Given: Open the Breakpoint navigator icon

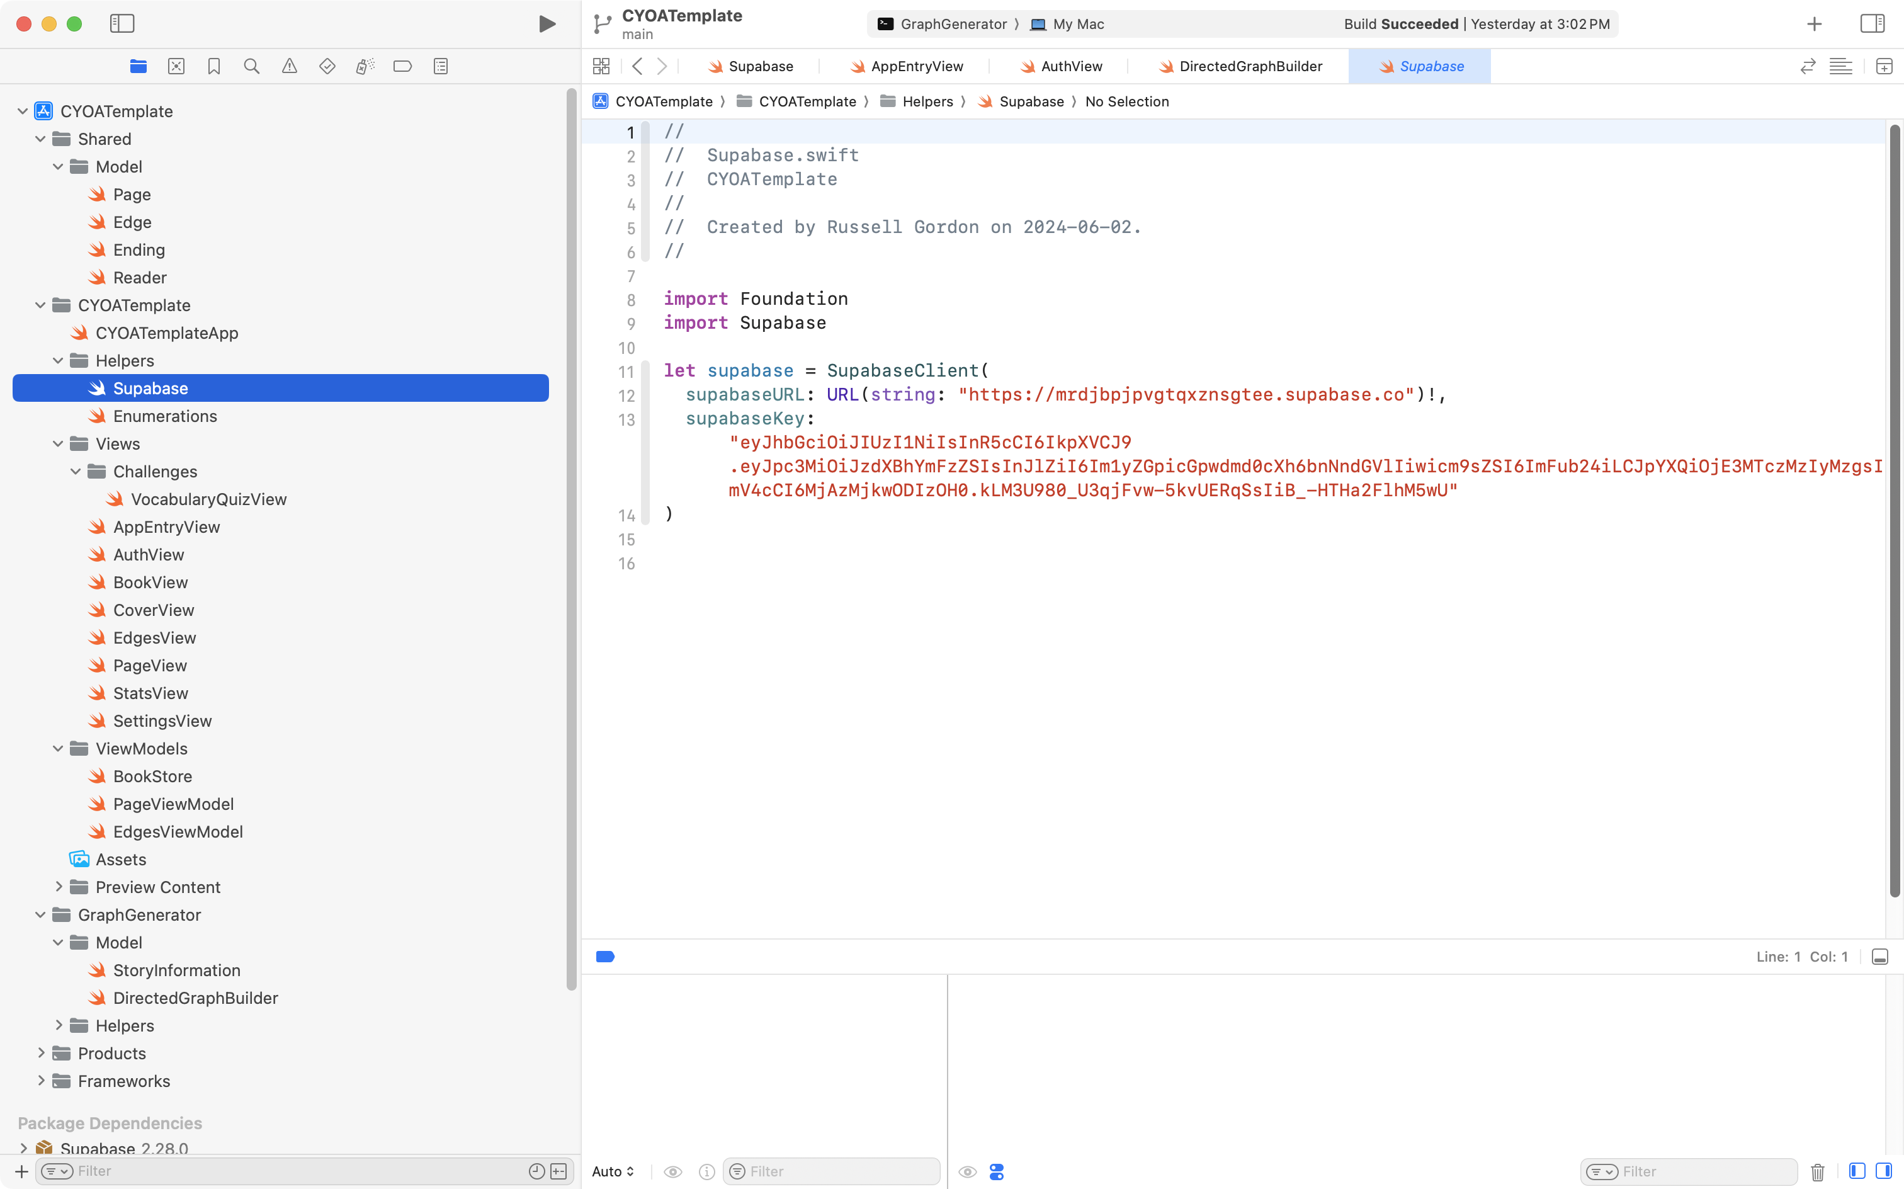Looking at the screenshot, I should [x=402, y=66].
